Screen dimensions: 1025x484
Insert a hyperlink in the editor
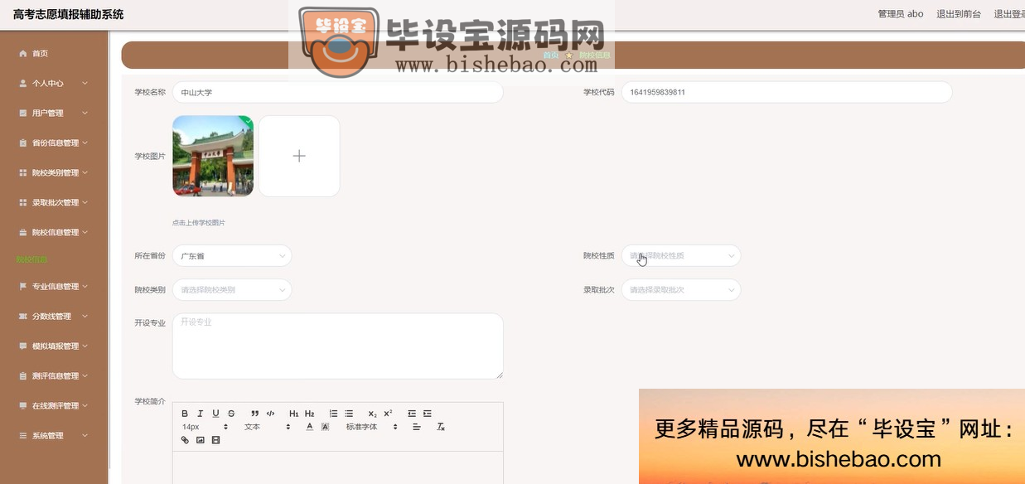[185, 440]
